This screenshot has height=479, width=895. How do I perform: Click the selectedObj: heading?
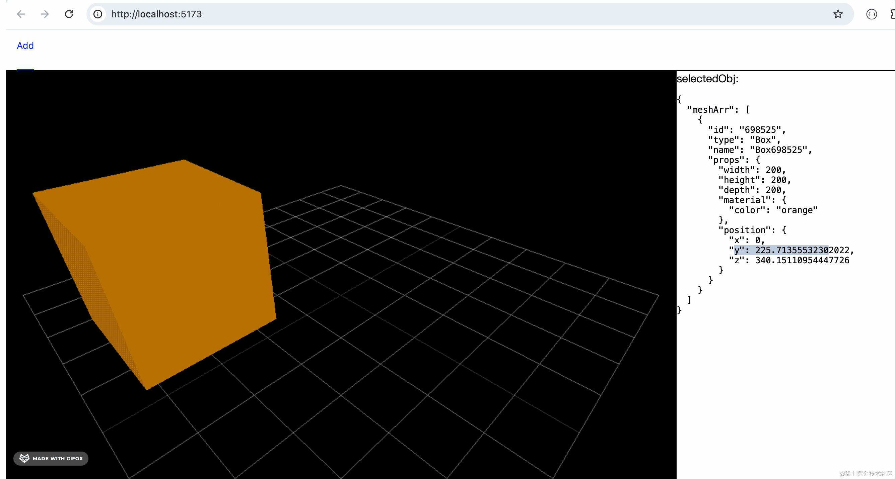707,79
